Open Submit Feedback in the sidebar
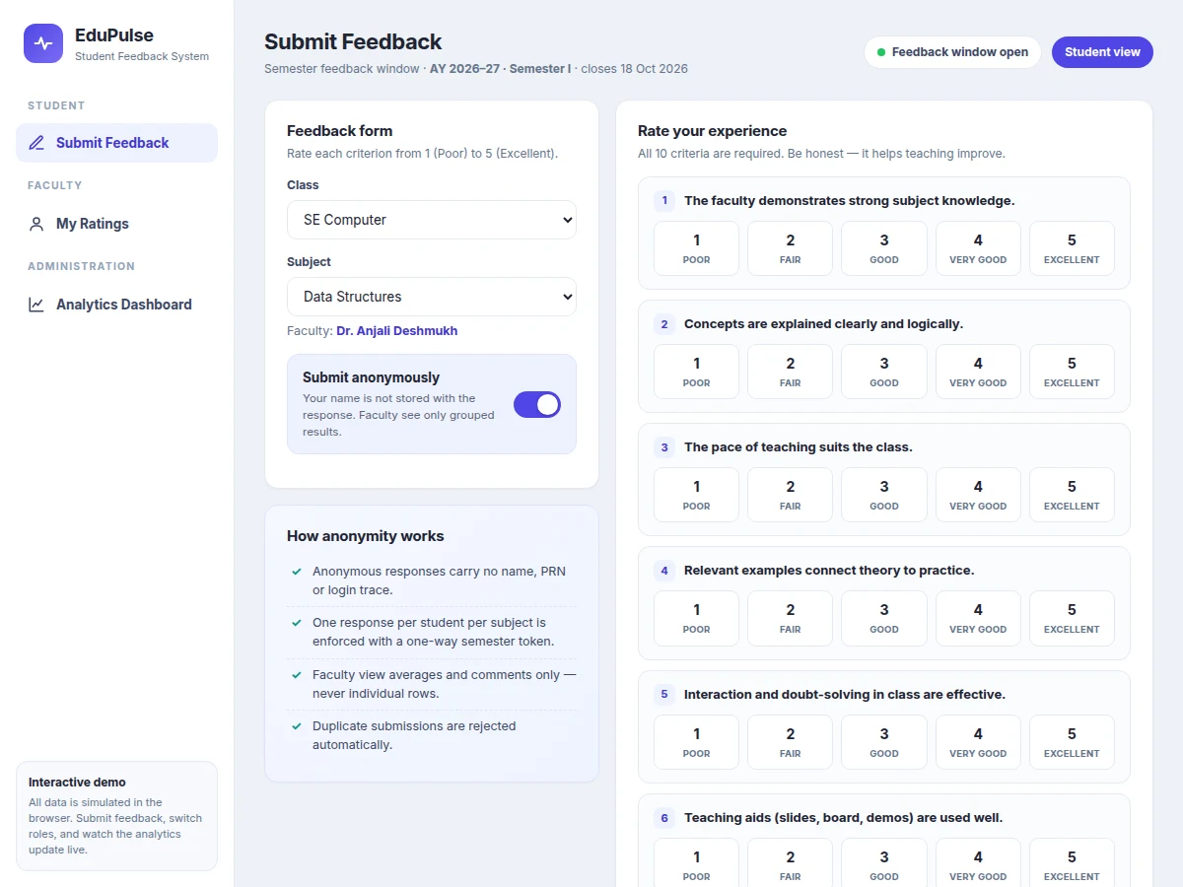 116,143
